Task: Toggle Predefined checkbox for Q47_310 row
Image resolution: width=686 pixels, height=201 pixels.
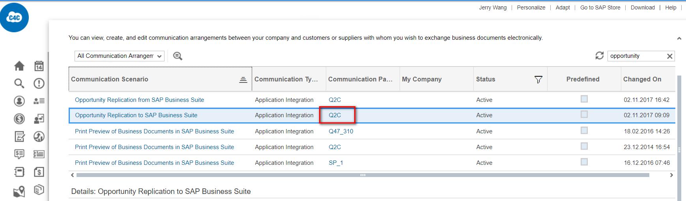Action: tap(584, 131)
